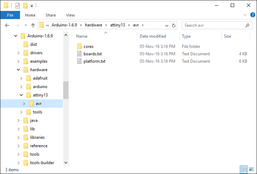
Task: Click the Properties quick access icon
Action: coord(17,6)
